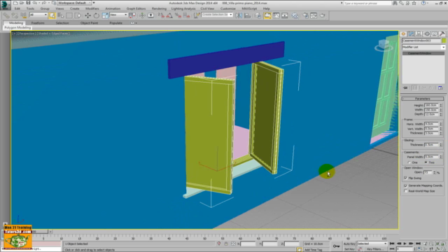Switch to the Object Paint ribbon tab
The image size is (448, 252).
[x=89, y=23]
